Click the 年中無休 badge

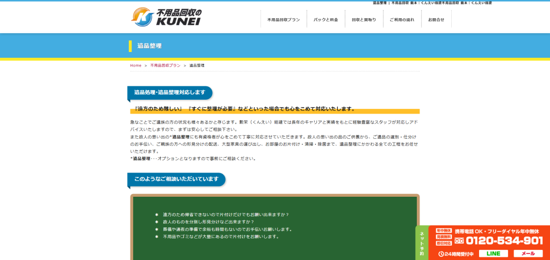pyautogui.click(x=444, y=231)
